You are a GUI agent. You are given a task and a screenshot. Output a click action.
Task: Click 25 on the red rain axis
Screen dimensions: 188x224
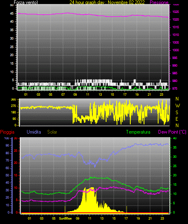16,151
